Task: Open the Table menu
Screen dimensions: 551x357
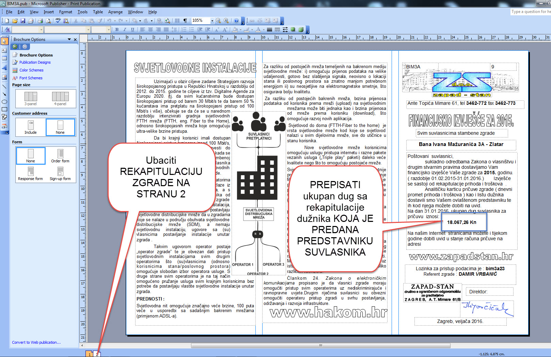Action: [98, 12]
